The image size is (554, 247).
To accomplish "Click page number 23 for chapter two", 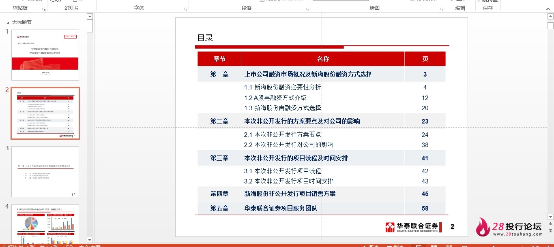I will click(425, 121).
